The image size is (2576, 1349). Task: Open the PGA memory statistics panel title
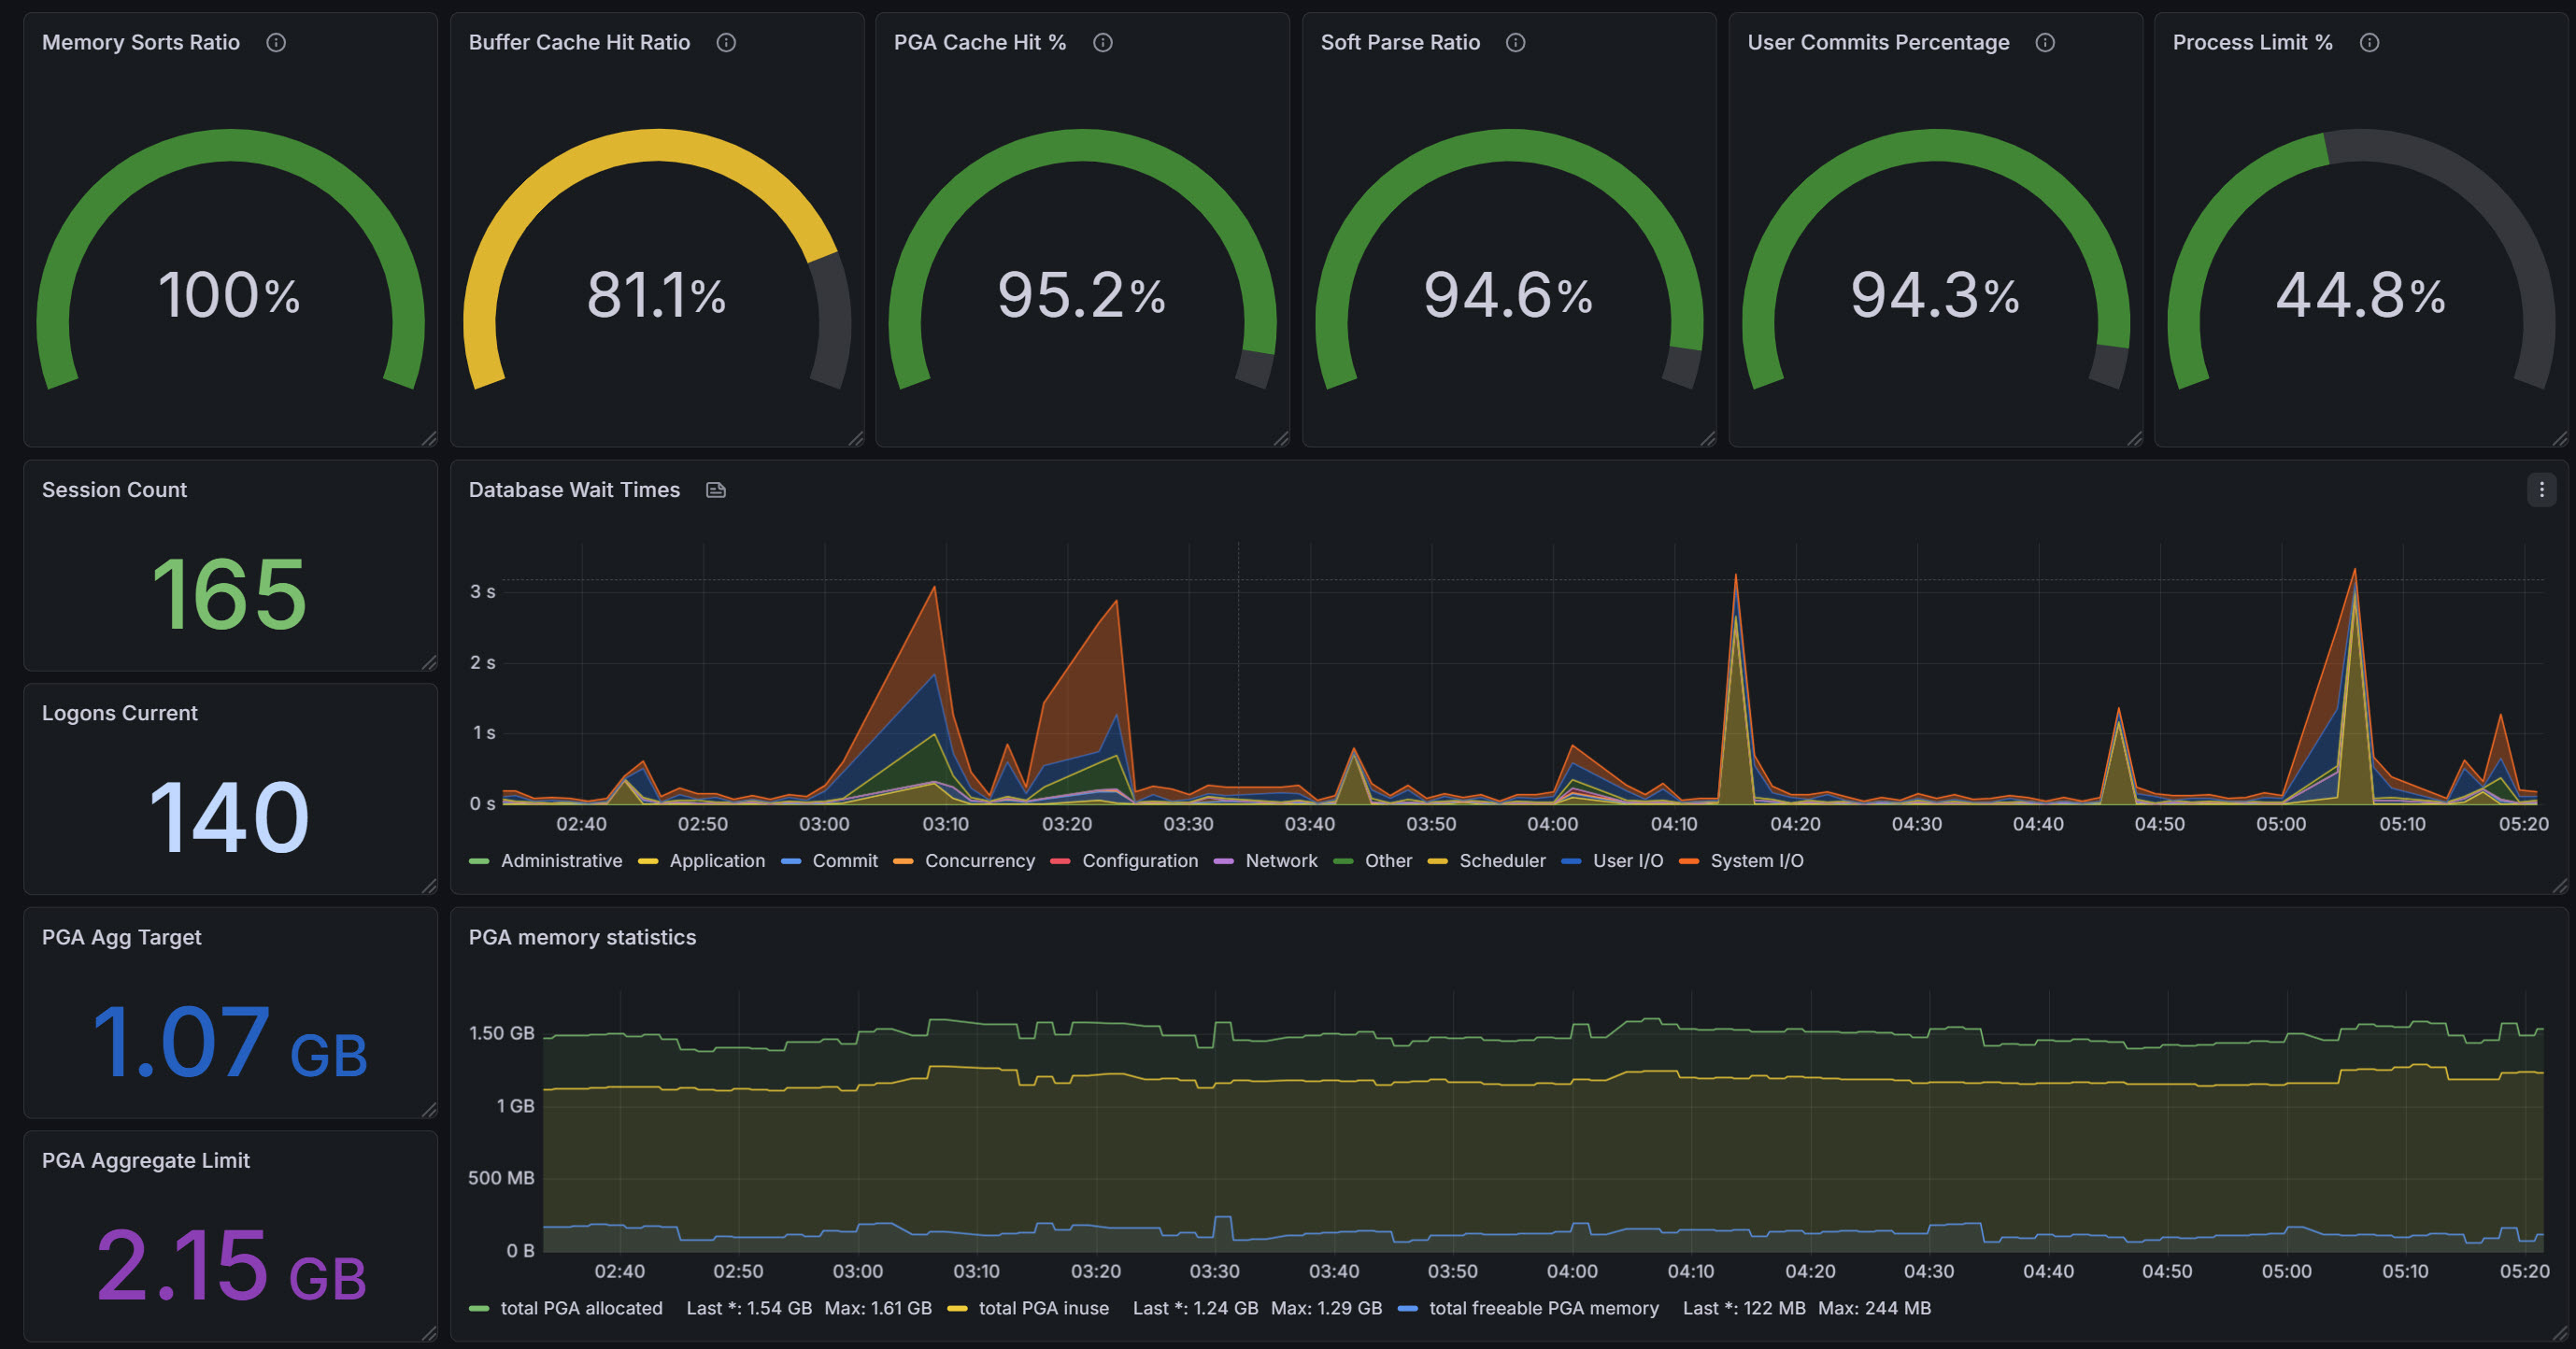coord(582,937)
